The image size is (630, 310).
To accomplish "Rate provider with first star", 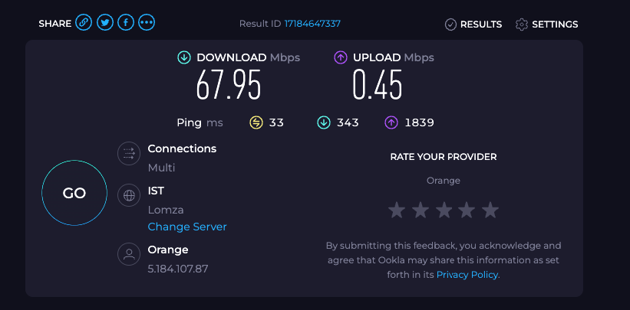I will pos(397,210).
